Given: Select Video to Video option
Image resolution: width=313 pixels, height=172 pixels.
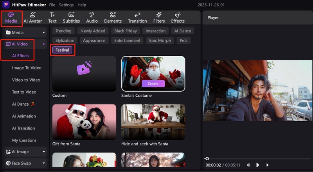Looking at the screenshot, I should (26, 80).
